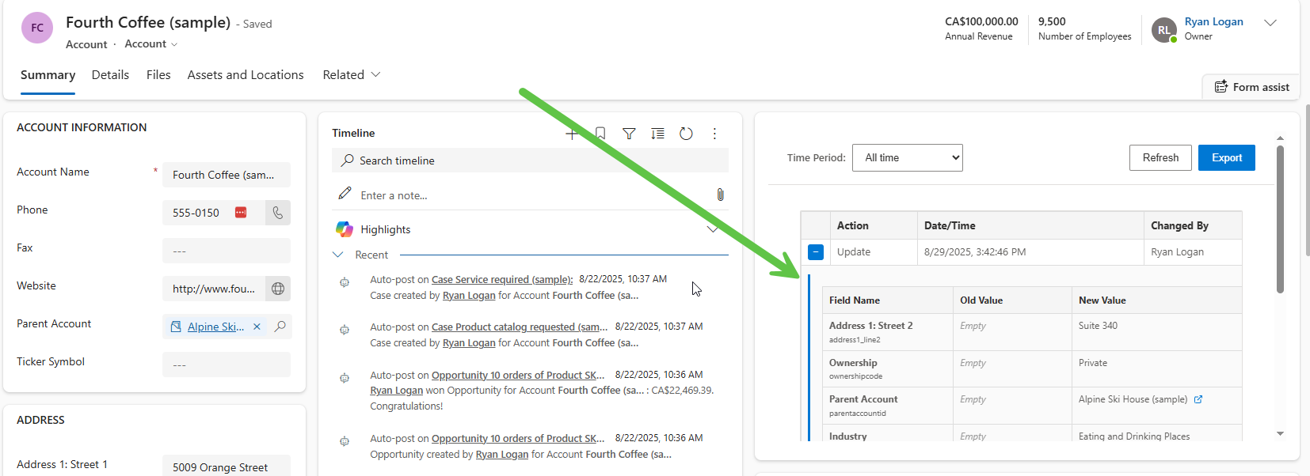Click the Fax field

pos(227,251)
